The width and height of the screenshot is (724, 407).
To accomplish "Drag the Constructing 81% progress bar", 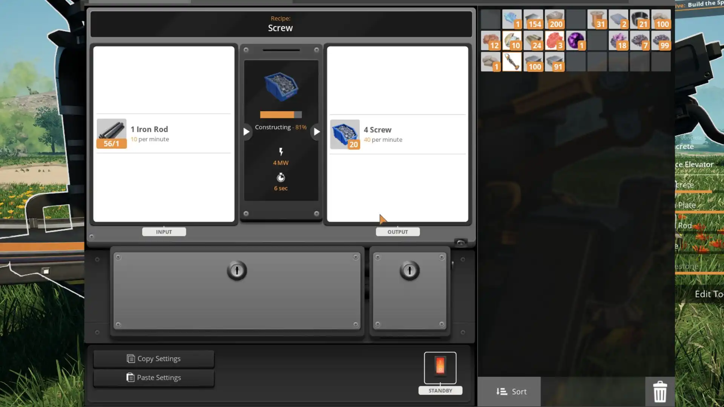I will [x=281, y=113].
